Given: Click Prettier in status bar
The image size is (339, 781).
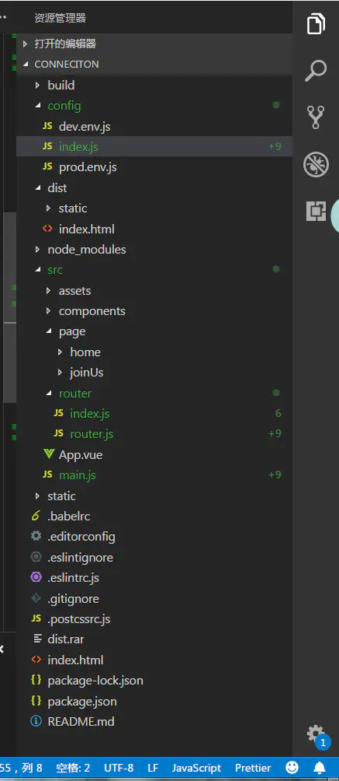Looking at the screenshot, I should click(253, 768).
